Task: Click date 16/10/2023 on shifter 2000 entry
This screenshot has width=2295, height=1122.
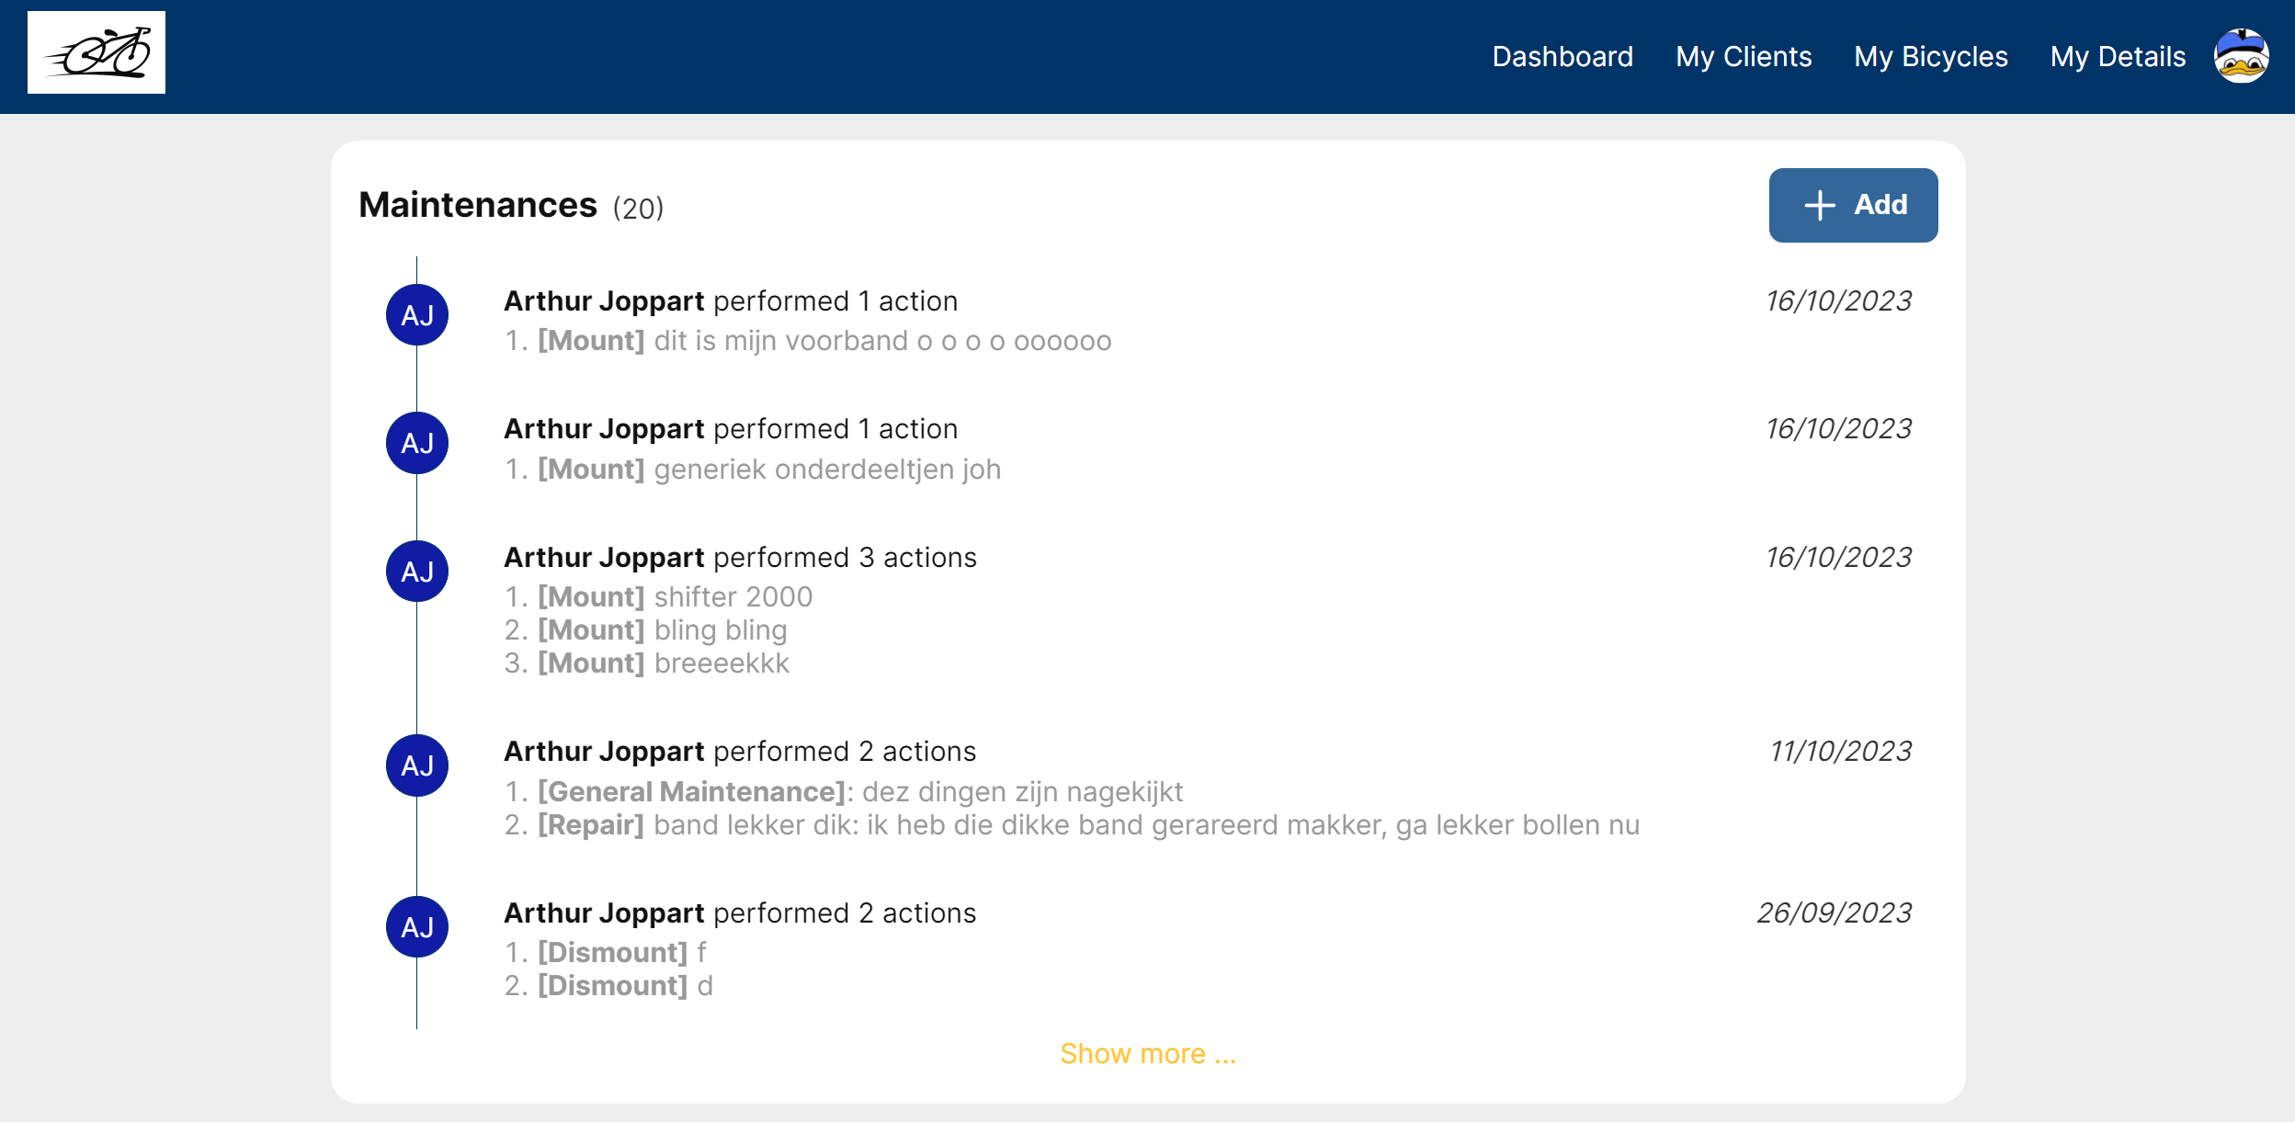Action: 1839,558
